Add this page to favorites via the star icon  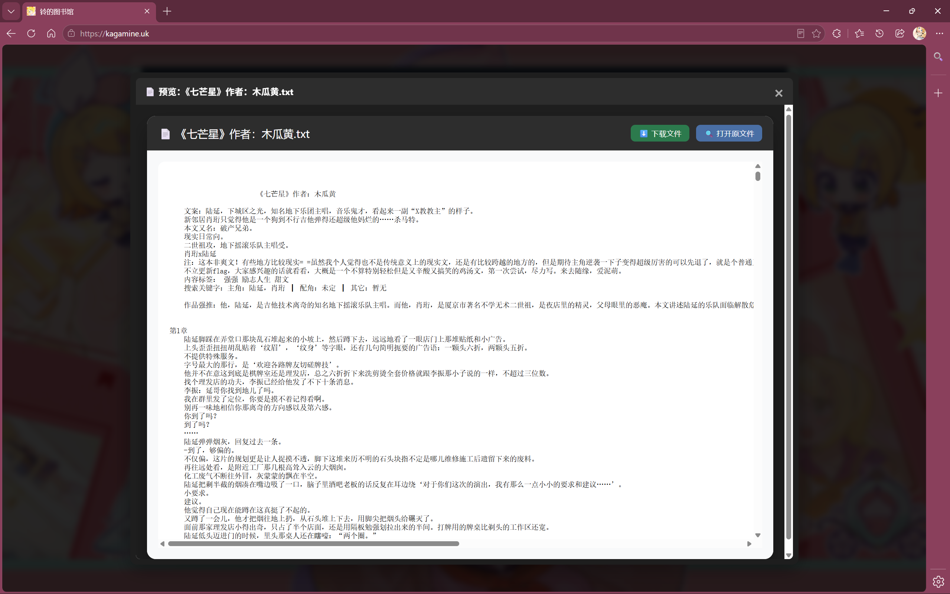[816, 33]
